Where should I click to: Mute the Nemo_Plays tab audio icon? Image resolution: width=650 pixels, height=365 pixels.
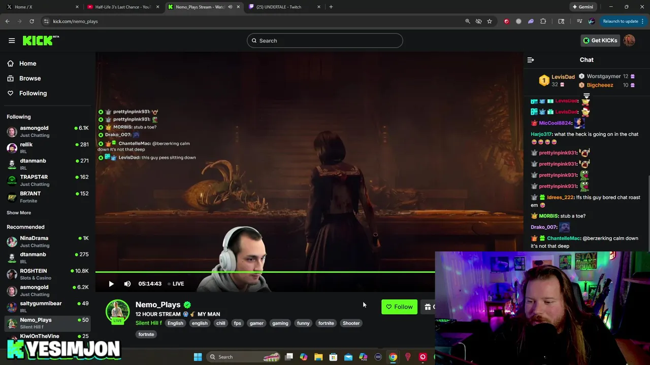point(230,7)
